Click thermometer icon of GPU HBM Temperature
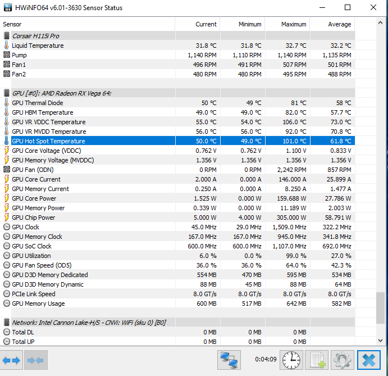388x376 pixels. pyautogui.click(x=6, y=112)
